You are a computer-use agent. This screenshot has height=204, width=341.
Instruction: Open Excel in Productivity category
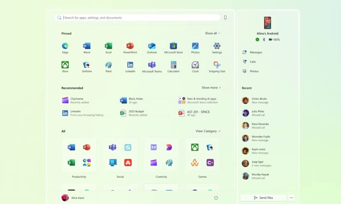[x=71, y=162]
